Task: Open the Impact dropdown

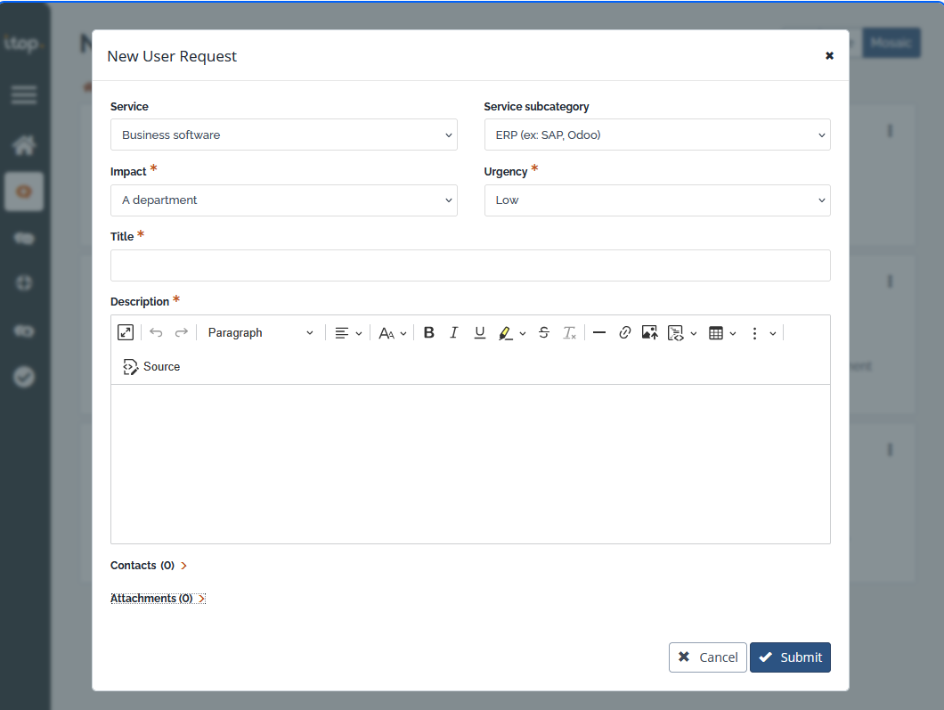Action: (x=283, y=200)
